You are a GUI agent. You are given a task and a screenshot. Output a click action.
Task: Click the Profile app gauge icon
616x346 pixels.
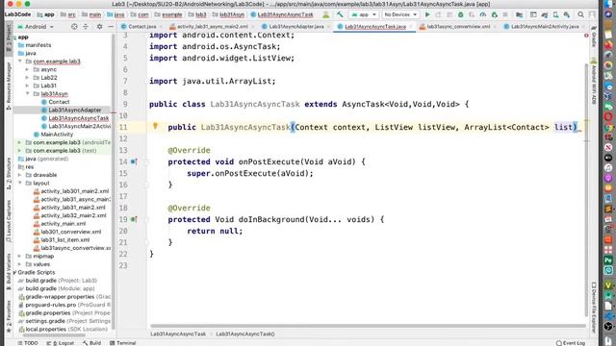click(483, 15)
